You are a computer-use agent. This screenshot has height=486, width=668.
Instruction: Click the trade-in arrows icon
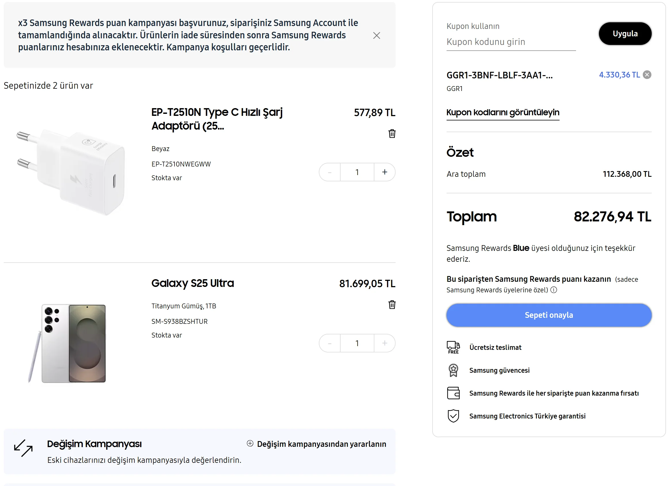23,448
